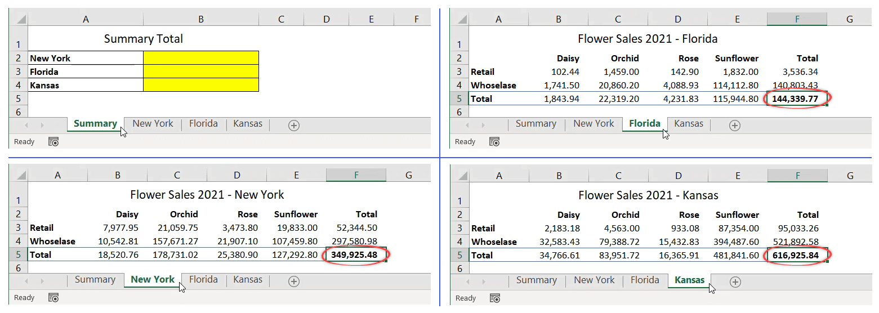The width and height of the screenshot is (879, 313).
Task: Select column G header in Kansas sales window
Action: coord(850,176)
